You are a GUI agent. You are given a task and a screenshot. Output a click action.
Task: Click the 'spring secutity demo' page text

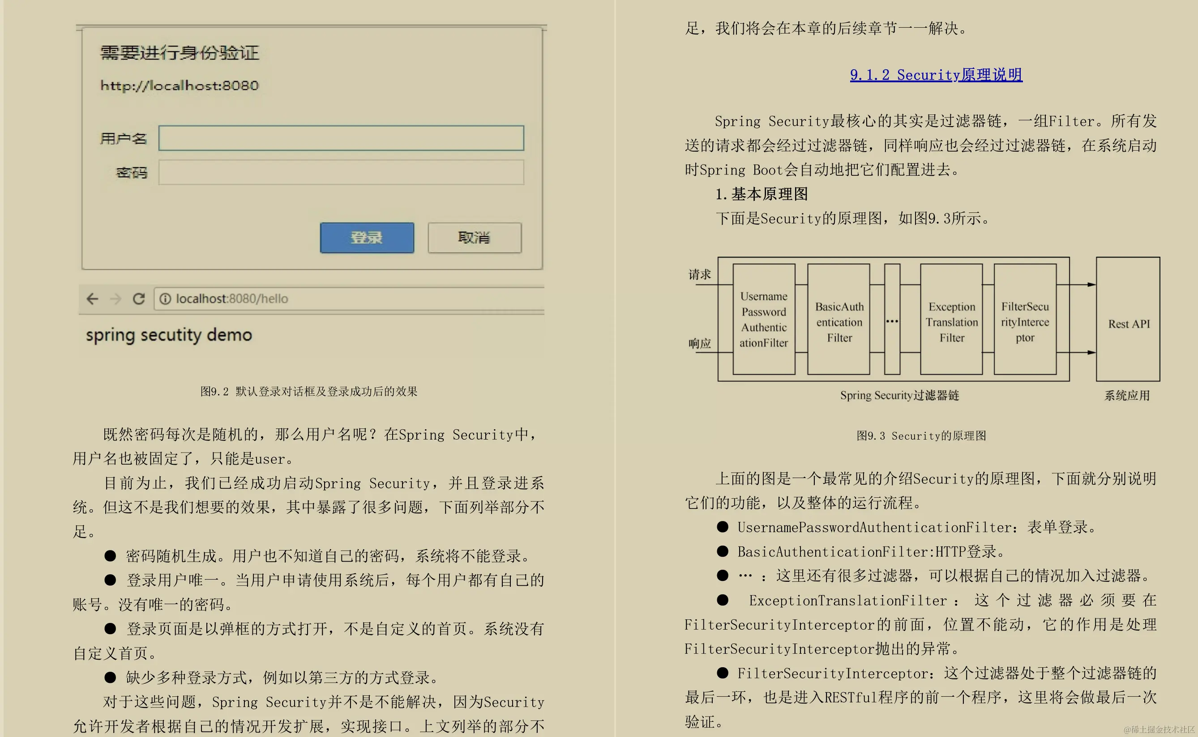point(169,335)
